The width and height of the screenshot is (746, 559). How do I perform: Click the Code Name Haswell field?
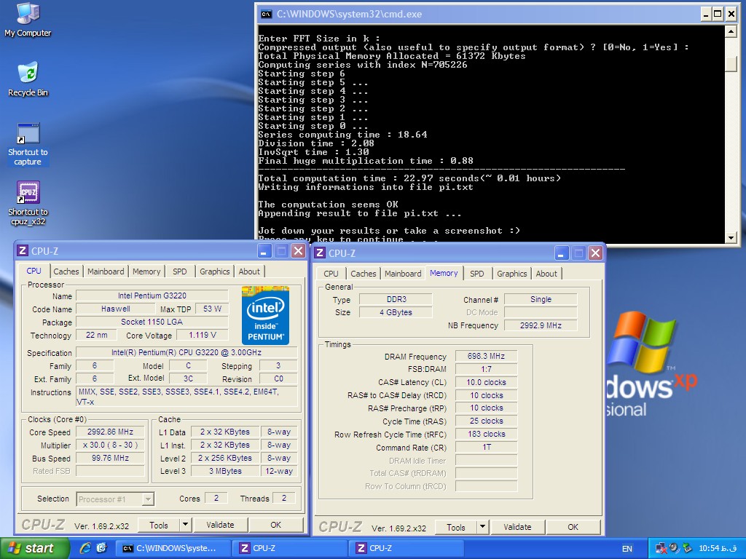pos(115,309)
